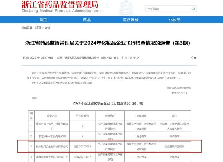Go to 首页 in the breadcrumb
This screenshot has width=223, height=162.
click(x=38, y=28)
